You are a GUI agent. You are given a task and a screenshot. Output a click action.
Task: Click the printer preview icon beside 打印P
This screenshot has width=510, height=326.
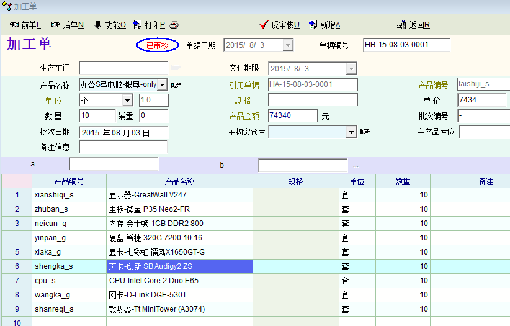tap(174, 25)
